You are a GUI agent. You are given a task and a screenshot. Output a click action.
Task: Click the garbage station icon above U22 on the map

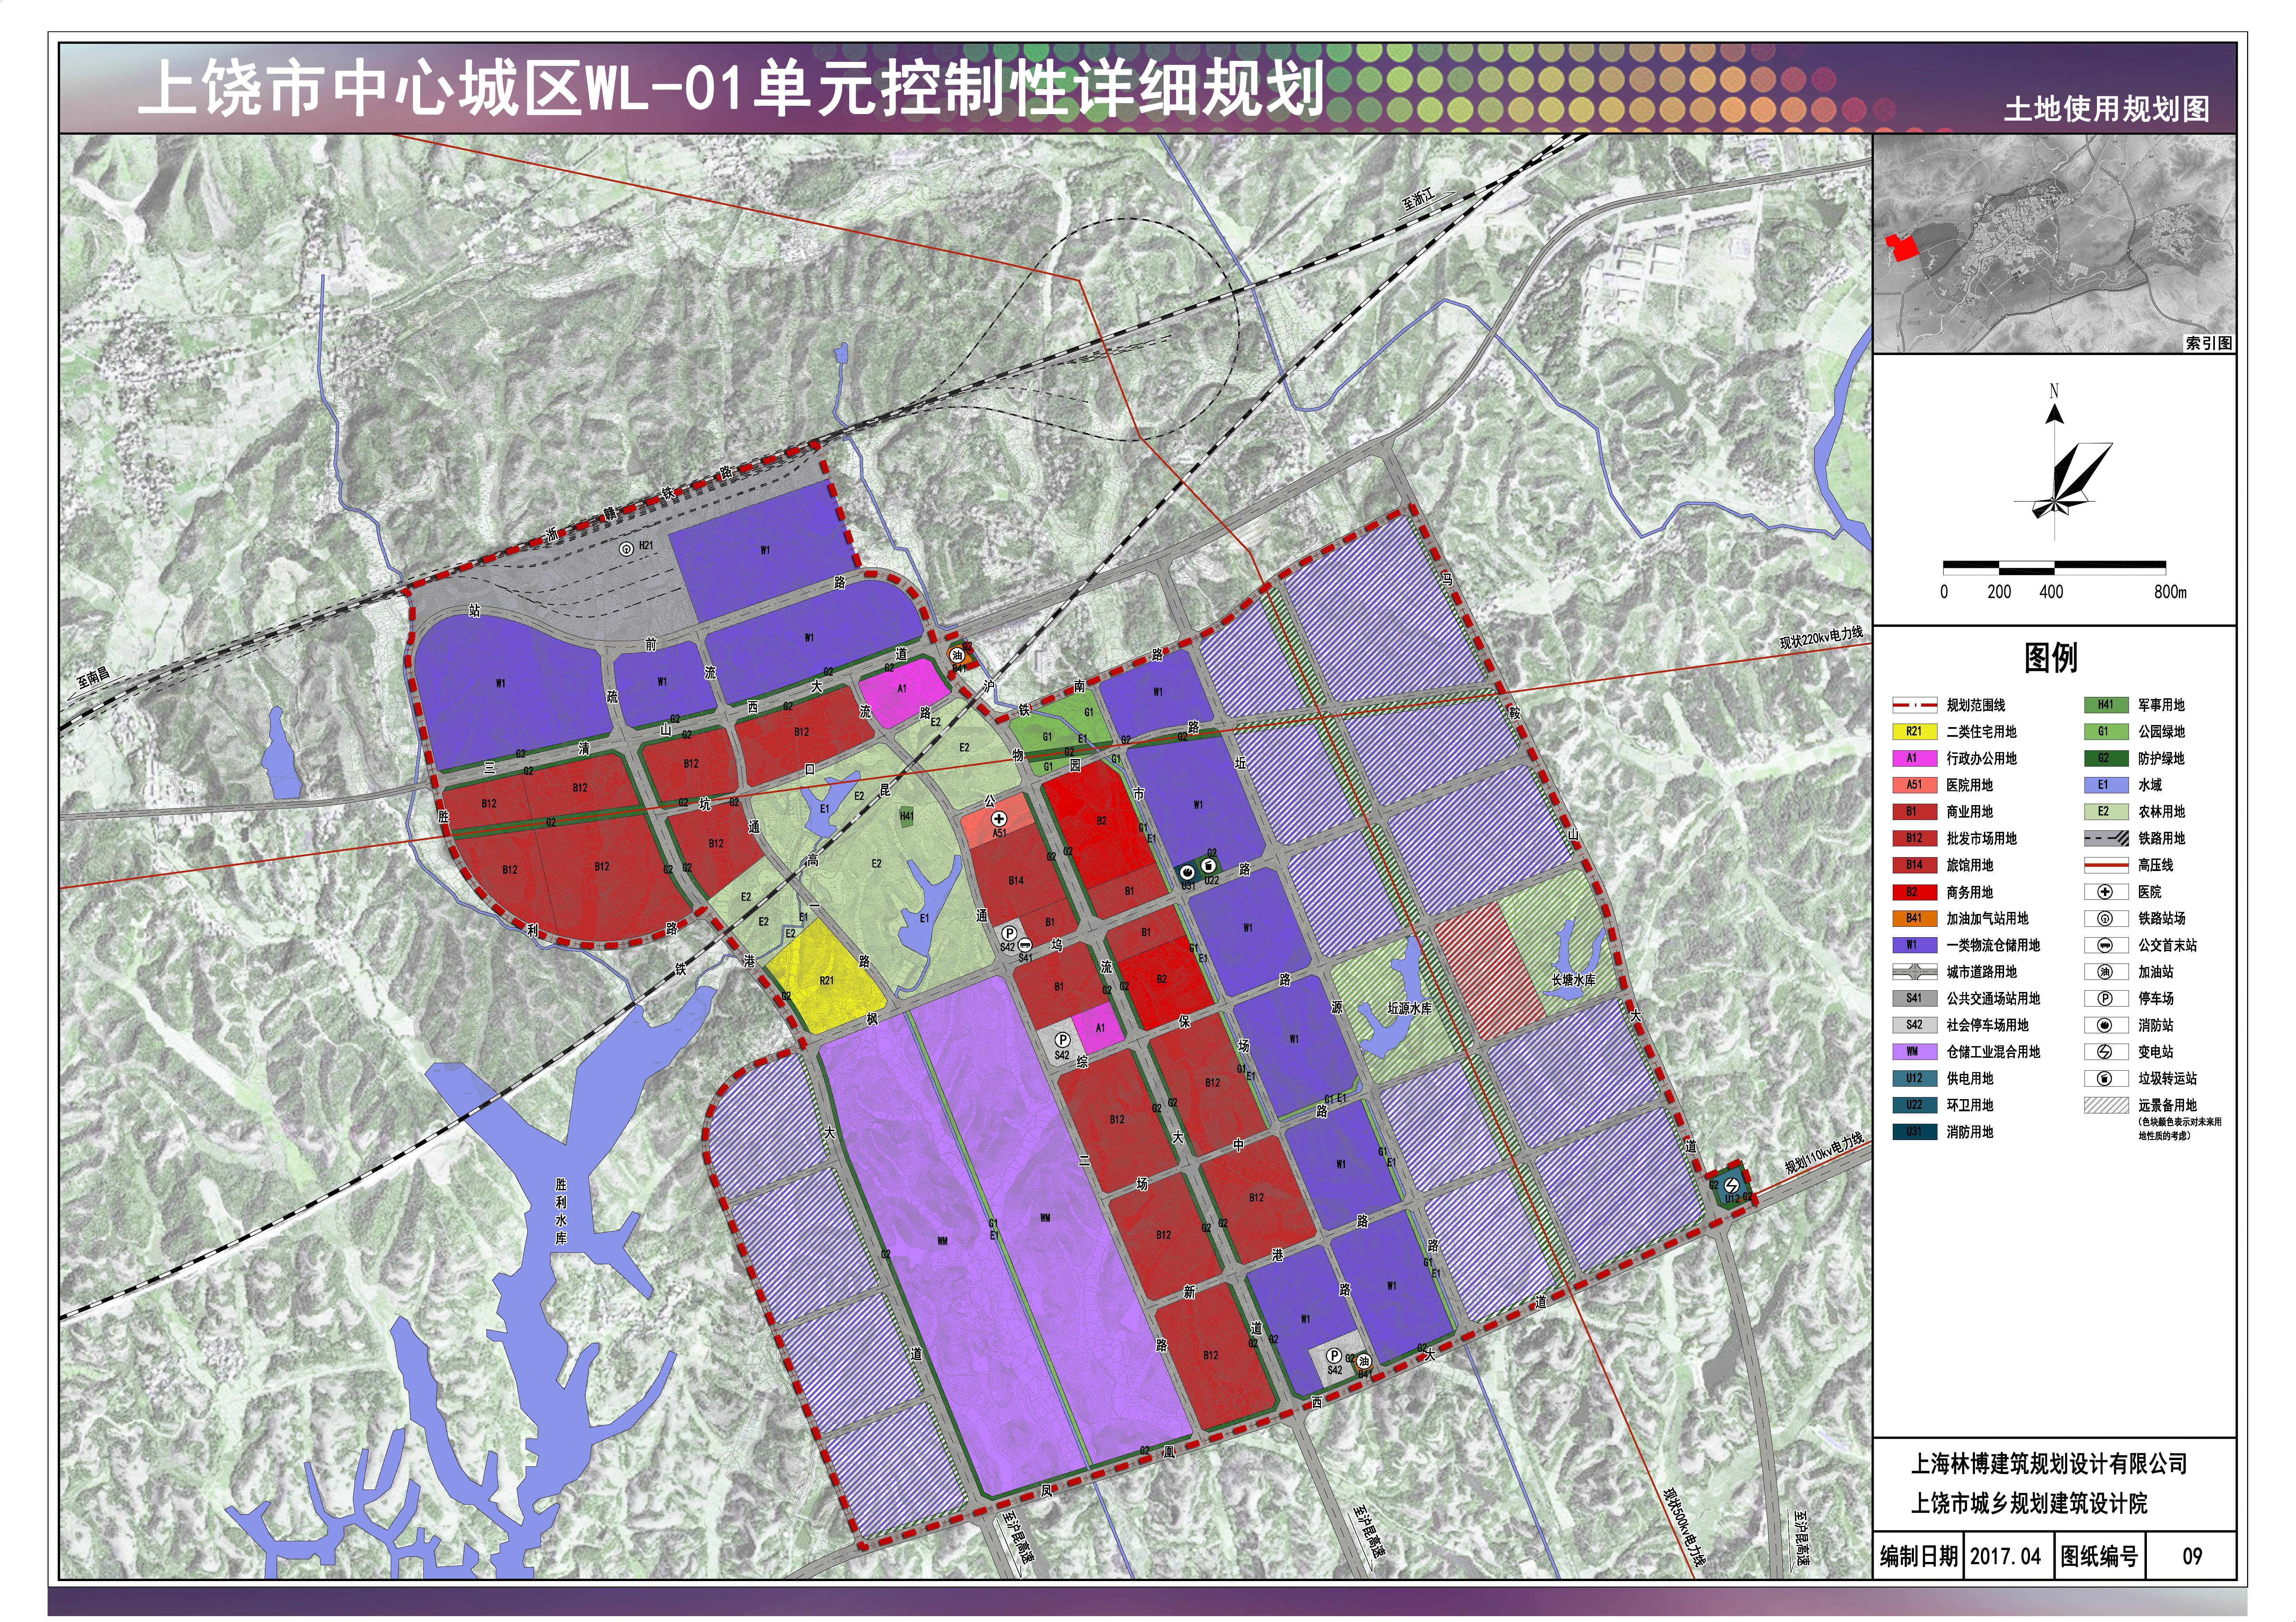[x=1209, y=866]
